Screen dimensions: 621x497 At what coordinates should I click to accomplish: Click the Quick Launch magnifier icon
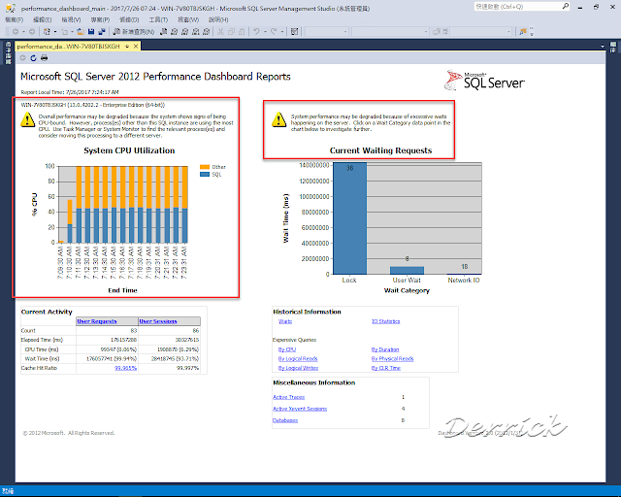tap(566, 7)
